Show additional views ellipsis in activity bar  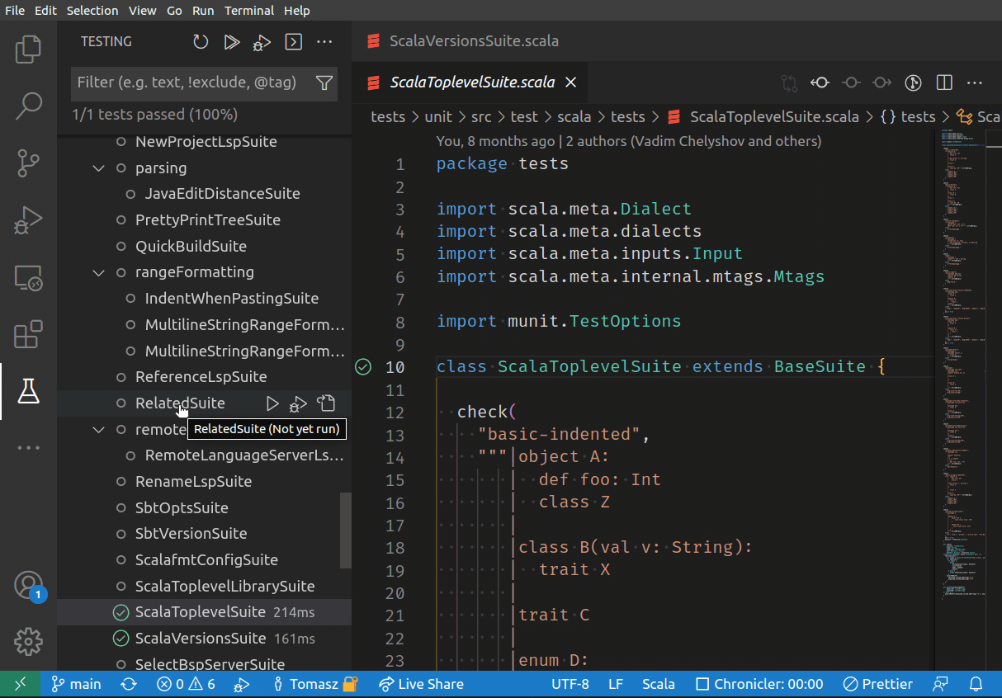[28, 448]
